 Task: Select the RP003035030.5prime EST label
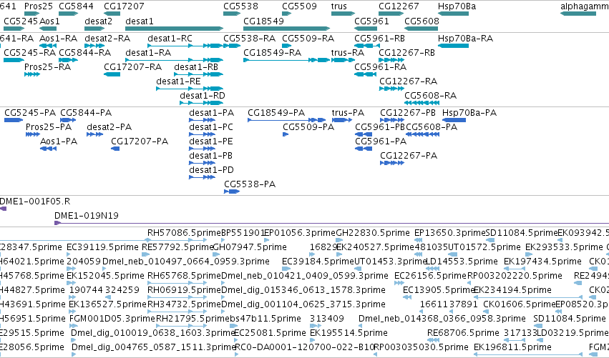tap(422, 347)
